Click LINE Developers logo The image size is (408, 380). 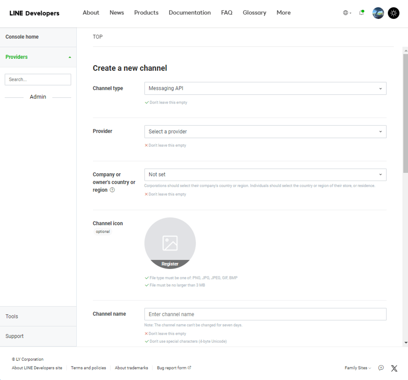click(x=34, y=13)
